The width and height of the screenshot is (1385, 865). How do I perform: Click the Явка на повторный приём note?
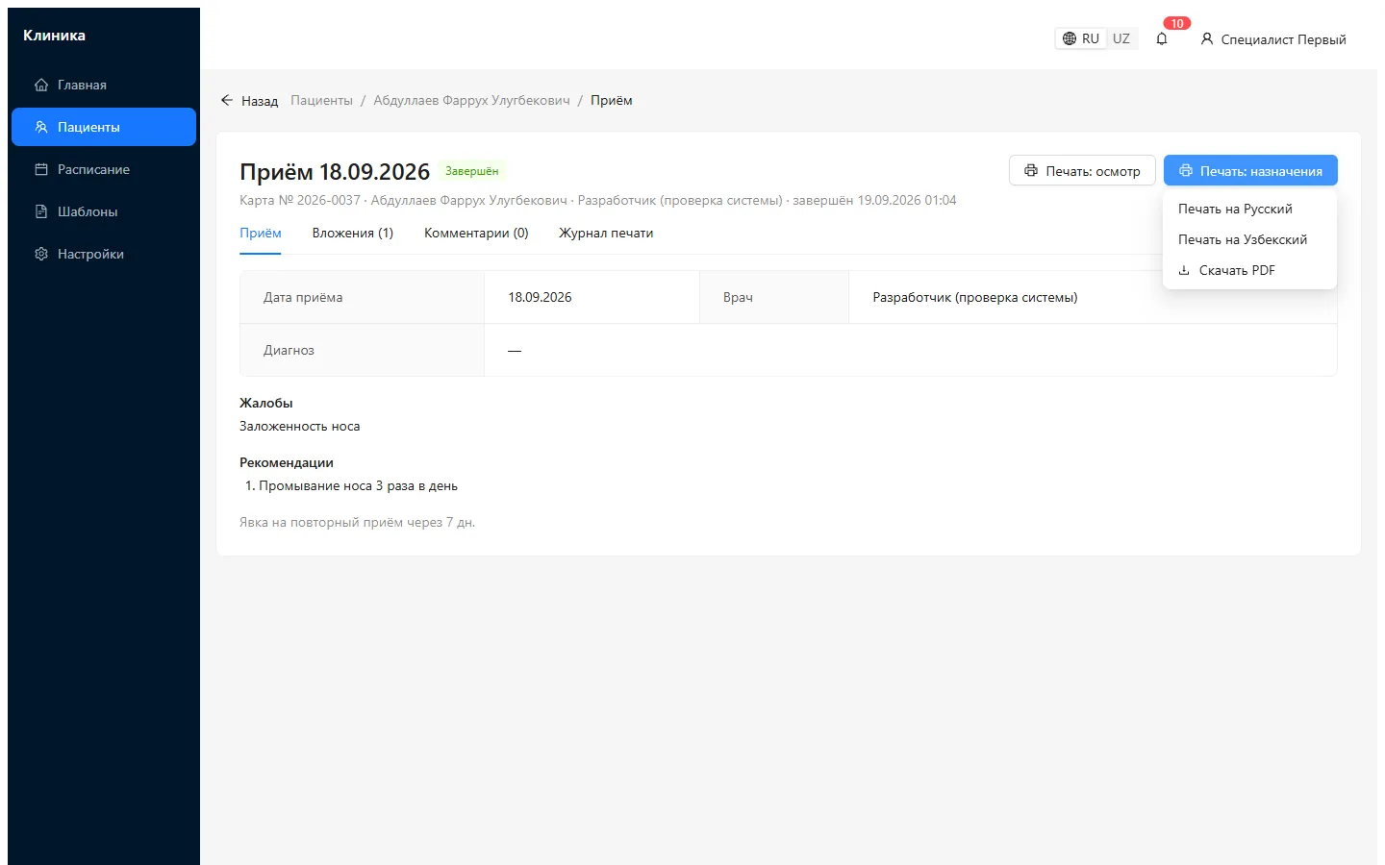click(x=358, y=522)
